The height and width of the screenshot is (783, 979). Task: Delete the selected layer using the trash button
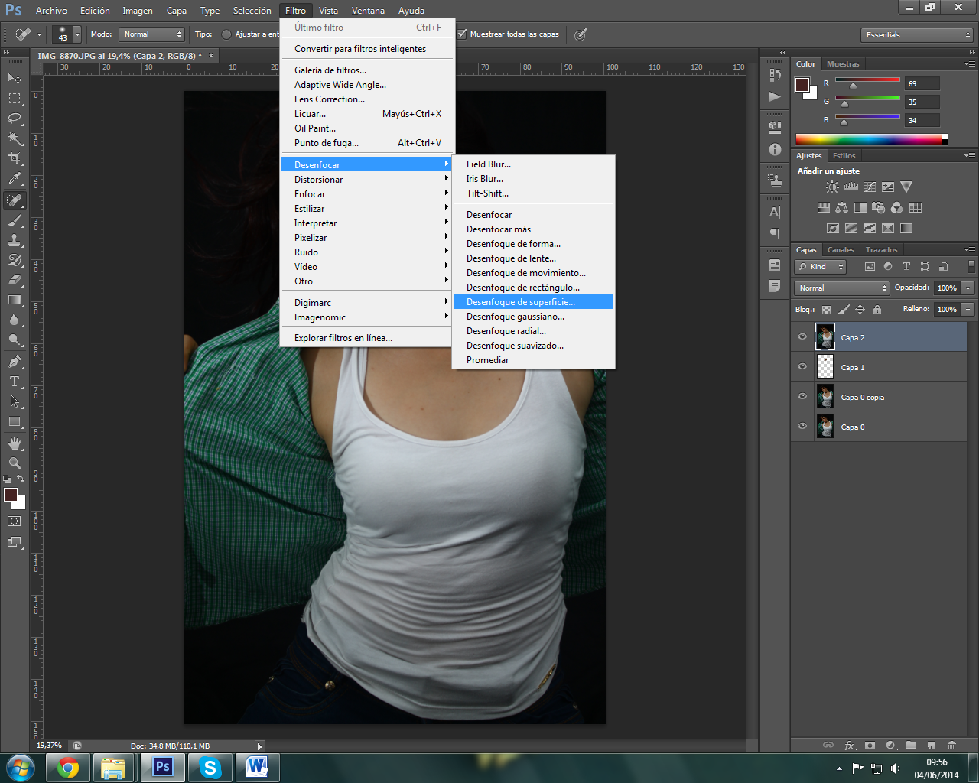click(951, 744)
